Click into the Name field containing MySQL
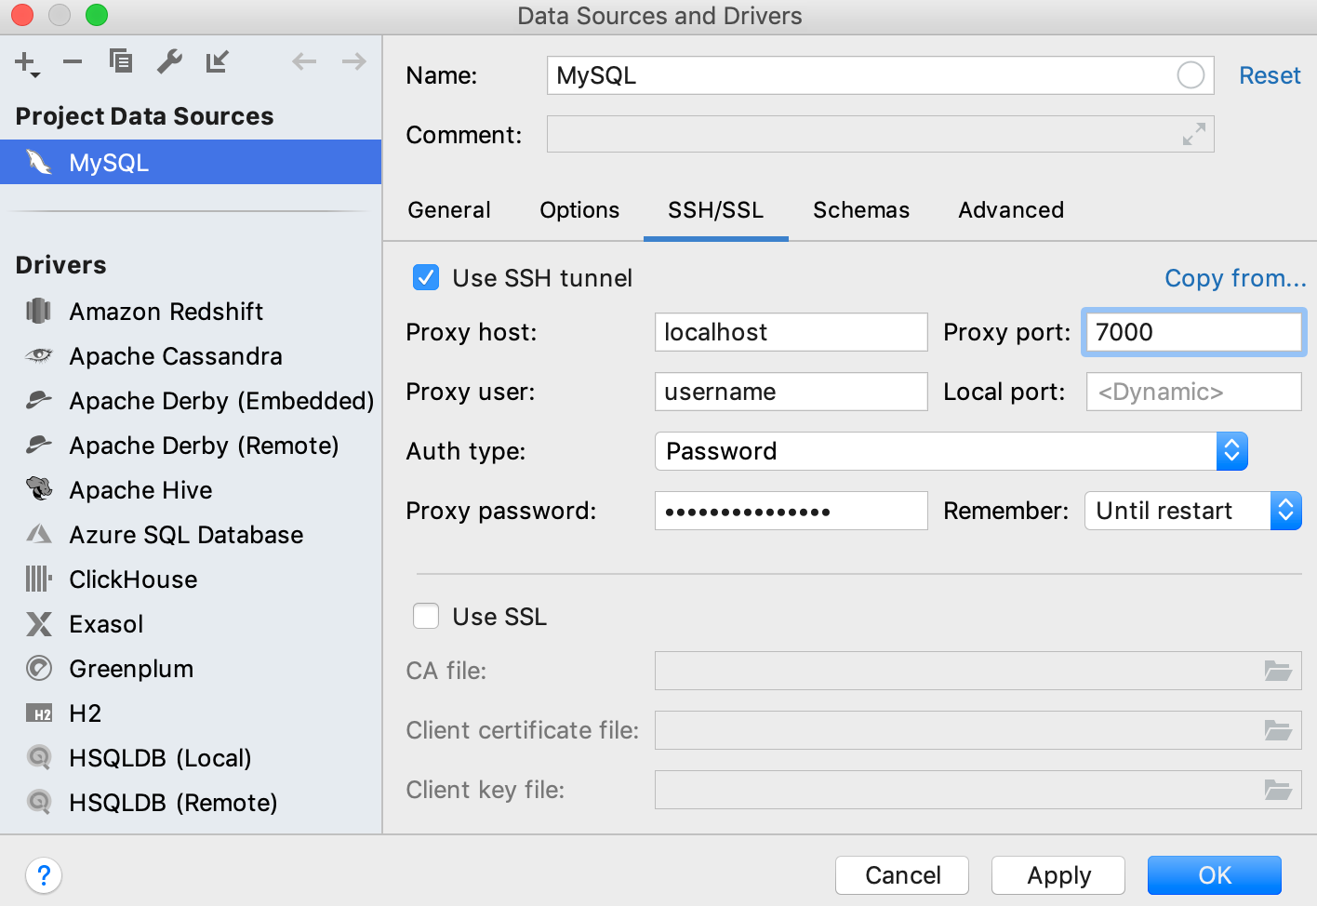Screen dimensions: 1317x906 coord(881,75)
